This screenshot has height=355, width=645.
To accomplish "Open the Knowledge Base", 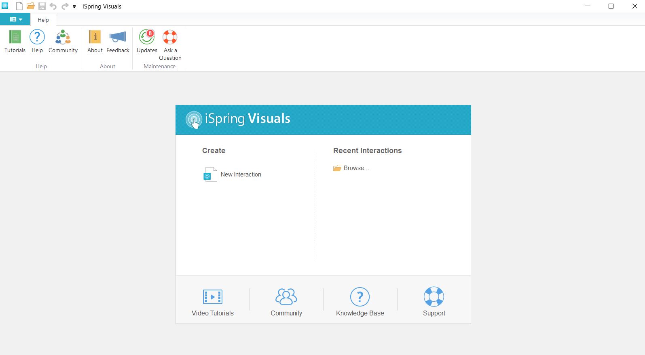I will pyautogui.click(x=360, y=302).
